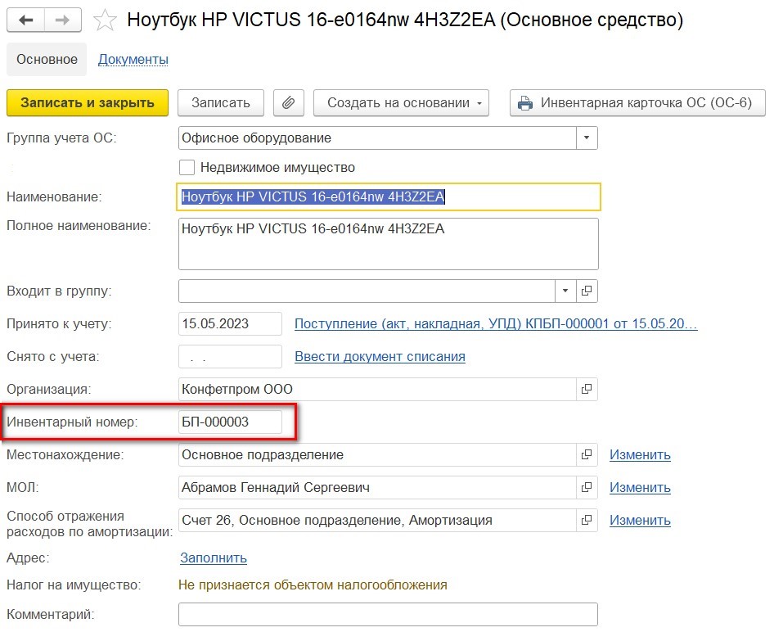Open Способ отражения расходов record icon
This screenshot has height=632, width=774.
click(x=587, y=520)
